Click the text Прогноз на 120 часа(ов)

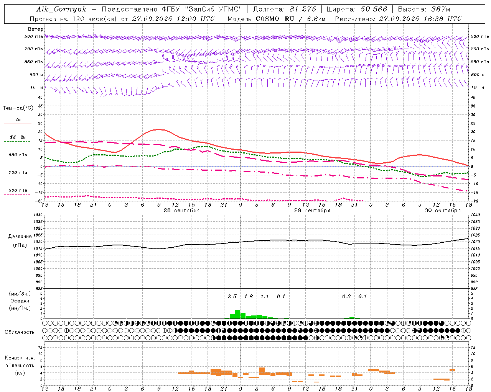click(74, 19)
